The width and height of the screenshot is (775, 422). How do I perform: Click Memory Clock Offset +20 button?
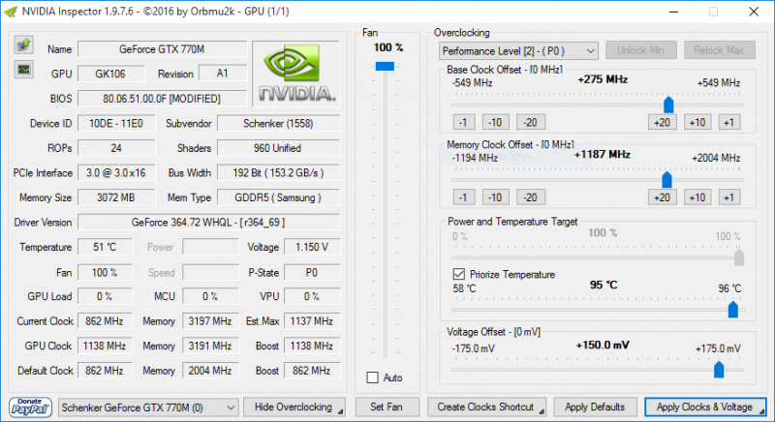click(663, 197)
